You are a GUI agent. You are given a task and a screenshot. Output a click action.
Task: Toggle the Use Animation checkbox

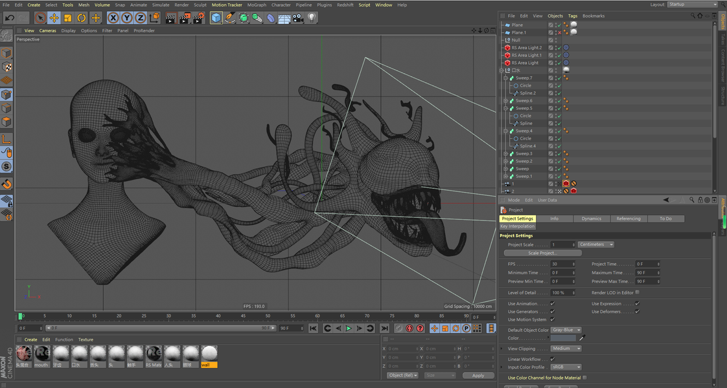point(552,303)
